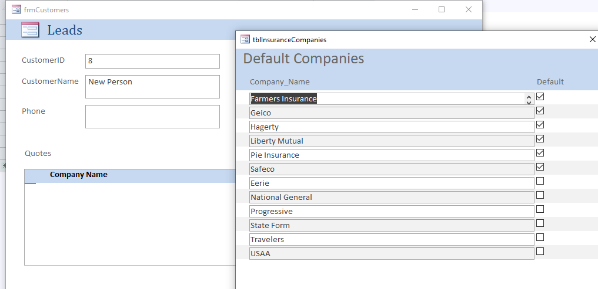This screenshot has width=598, height=289.
Task: Click the scroll arrows in Farmers Insurance field
Action: pyautogui.click(x=529, y=99)
